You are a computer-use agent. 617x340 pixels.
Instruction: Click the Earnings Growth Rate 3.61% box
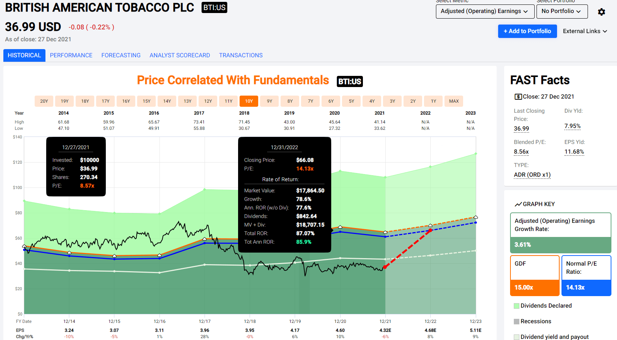pos(560,233)
